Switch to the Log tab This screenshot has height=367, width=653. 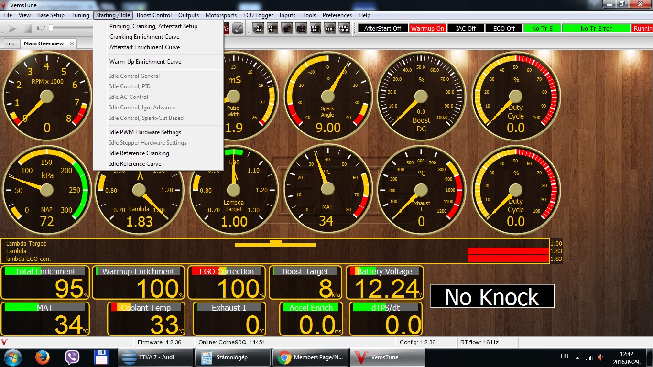pos(10,43)
